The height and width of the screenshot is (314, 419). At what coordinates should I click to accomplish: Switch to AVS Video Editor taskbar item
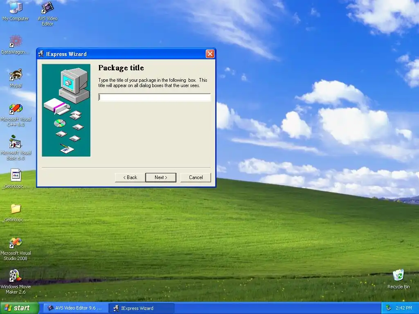pos(76,308)
